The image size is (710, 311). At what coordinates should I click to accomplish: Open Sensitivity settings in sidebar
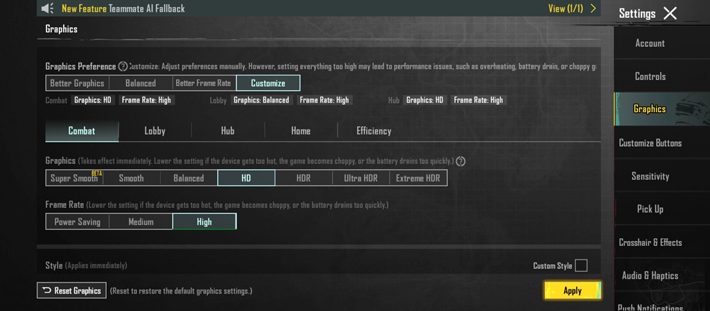click(x=650, y=176)
